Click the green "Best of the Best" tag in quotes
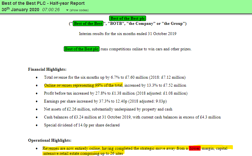 [x=88, y=24]
